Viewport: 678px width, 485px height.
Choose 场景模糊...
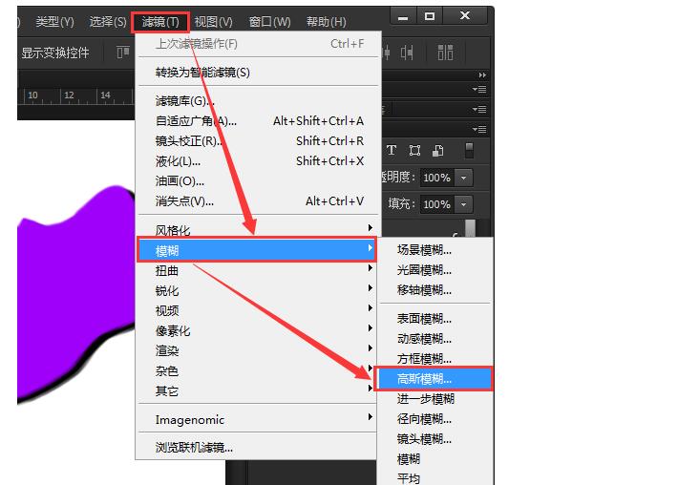pos(435,250)
